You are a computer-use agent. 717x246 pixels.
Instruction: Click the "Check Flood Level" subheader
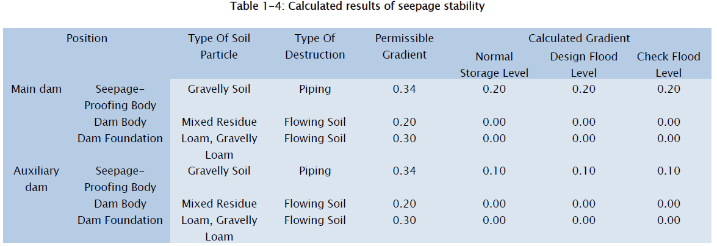668,65
